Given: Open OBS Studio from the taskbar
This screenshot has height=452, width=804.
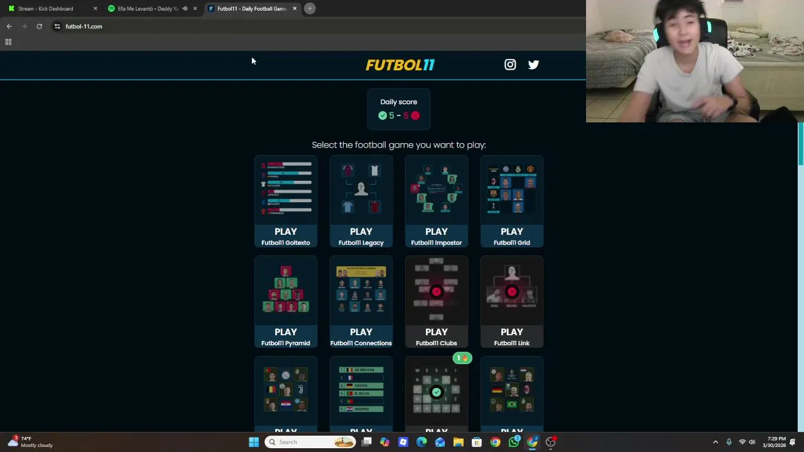Looking at the screenshot, I should tap(551, 442).
